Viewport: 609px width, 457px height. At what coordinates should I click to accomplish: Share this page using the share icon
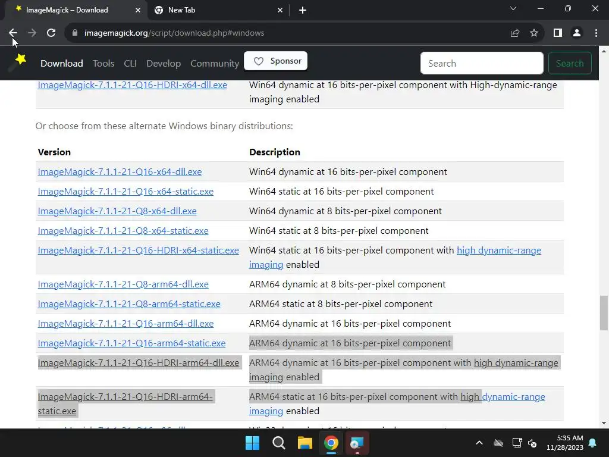click(515, 33)
